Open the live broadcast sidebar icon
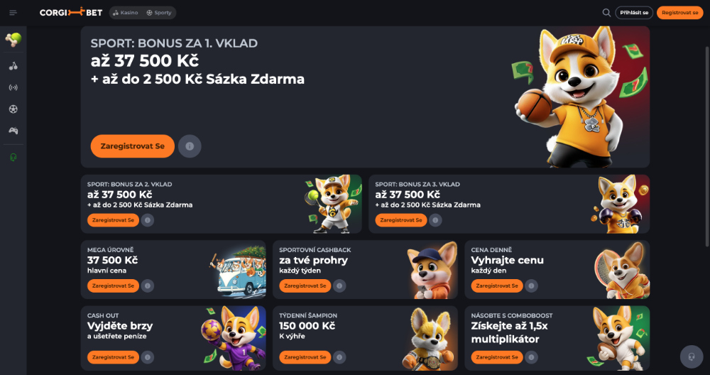 tap(13, 87)
